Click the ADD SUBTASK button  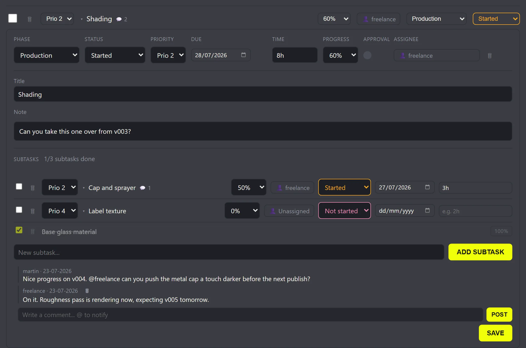click(x=480, y=252)
